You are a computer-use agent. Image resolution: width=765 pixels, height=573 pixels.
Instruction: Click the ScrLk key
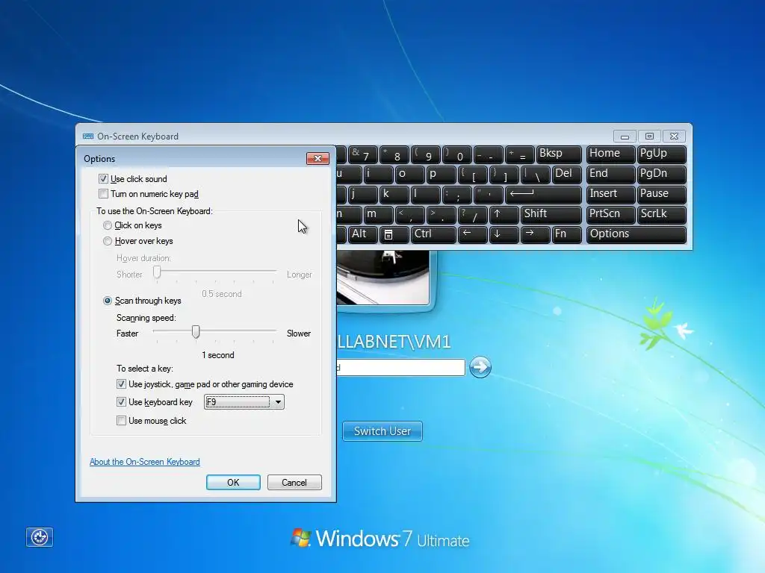(x=662, y=214)
